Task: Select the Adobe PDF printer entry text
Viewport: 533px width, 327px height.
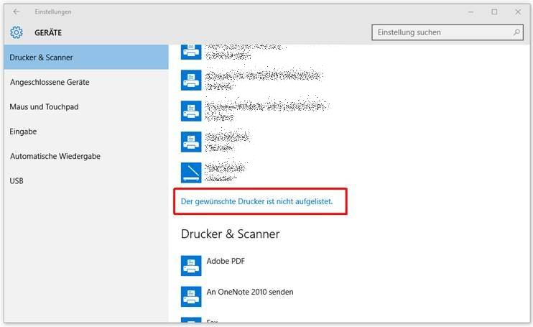Action: pos(226,262)
